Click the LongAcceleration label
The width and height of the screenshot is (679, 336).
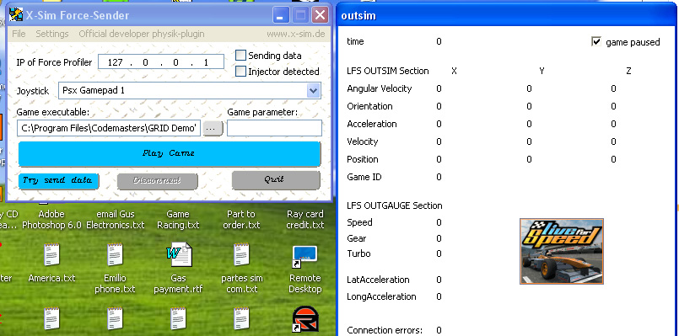coord(381,296)
